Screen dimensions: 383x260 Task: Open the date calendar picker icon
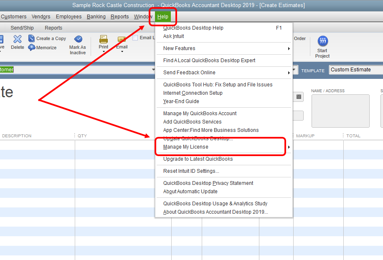tap(299, 97)
